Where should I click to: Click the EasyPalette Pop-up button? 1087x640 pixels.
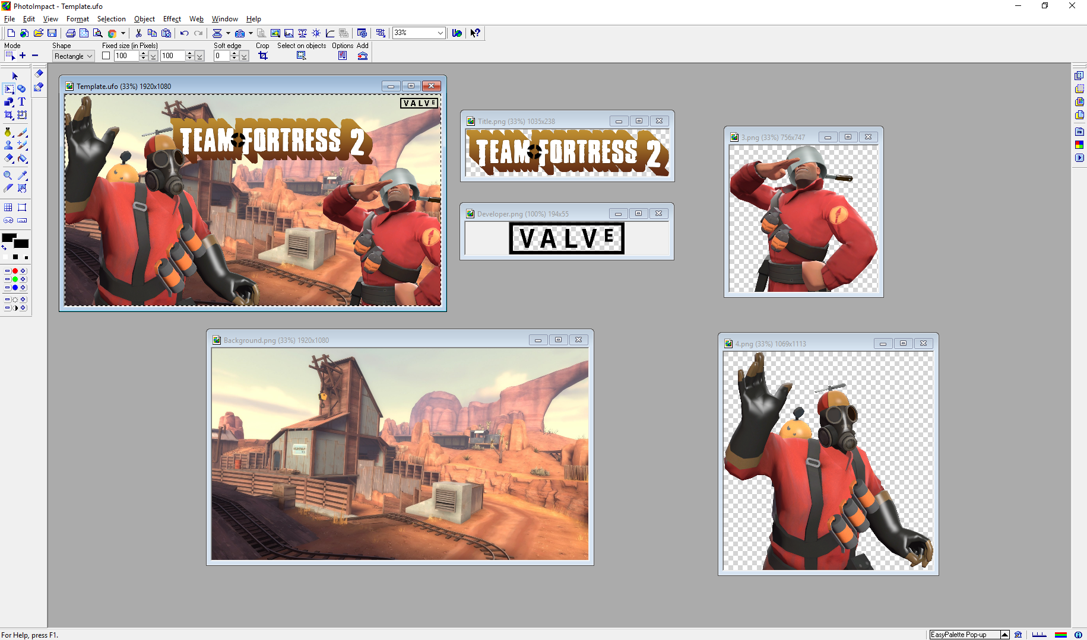click(x=965, y=635)
